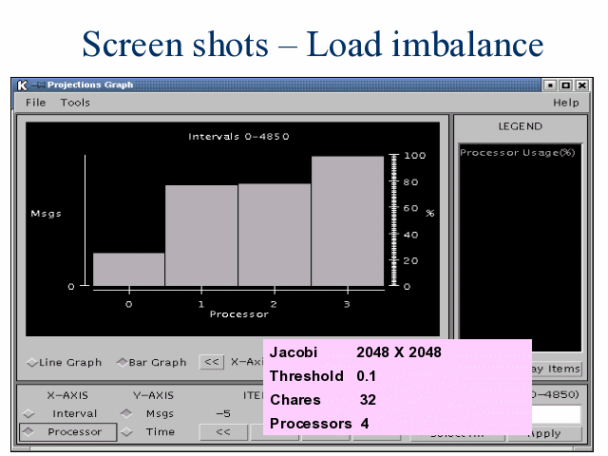The width and height of the screenshot is (608, 456).
Task: Click the X-Axis shrink << button
Action: tap(213, 362)
